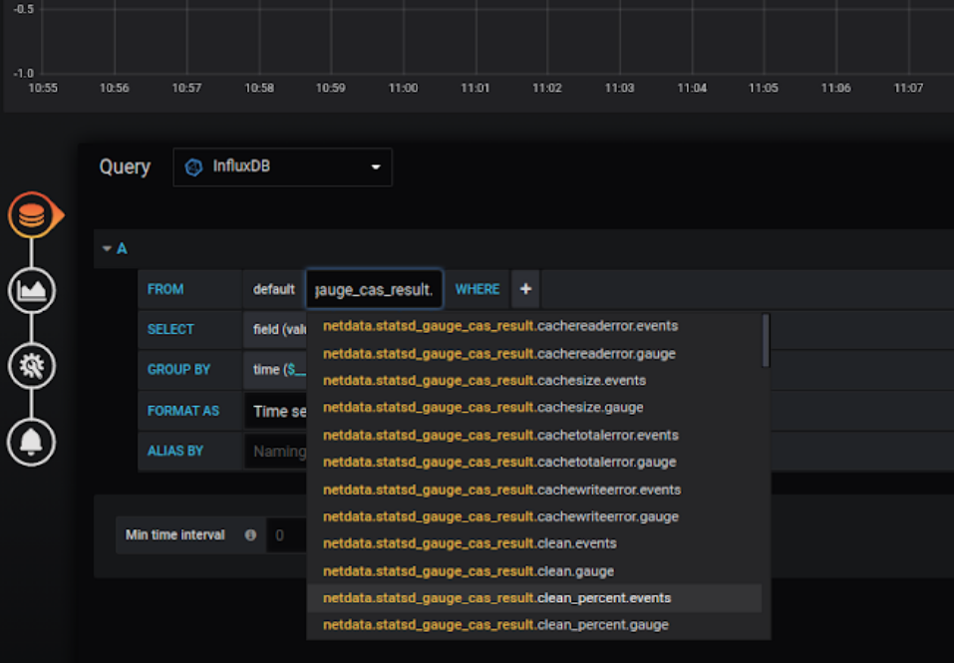954x663 pixels.
Task: Choose clean_percent.events from suggestions
Action: (496, 598)
